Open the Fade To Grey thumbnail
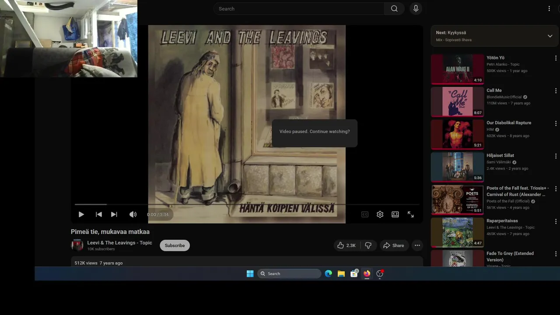The width and height of the screenshot is (560, 315). pyautogui.click(x=457, y=258)
